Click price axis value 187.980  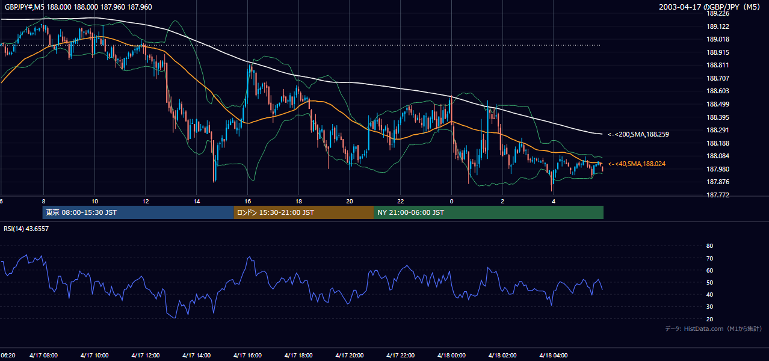coord(718,169)
